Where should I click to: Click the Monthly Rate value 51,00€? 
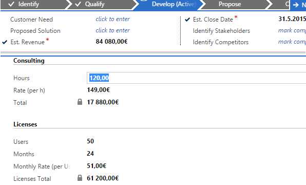[97, 166]
